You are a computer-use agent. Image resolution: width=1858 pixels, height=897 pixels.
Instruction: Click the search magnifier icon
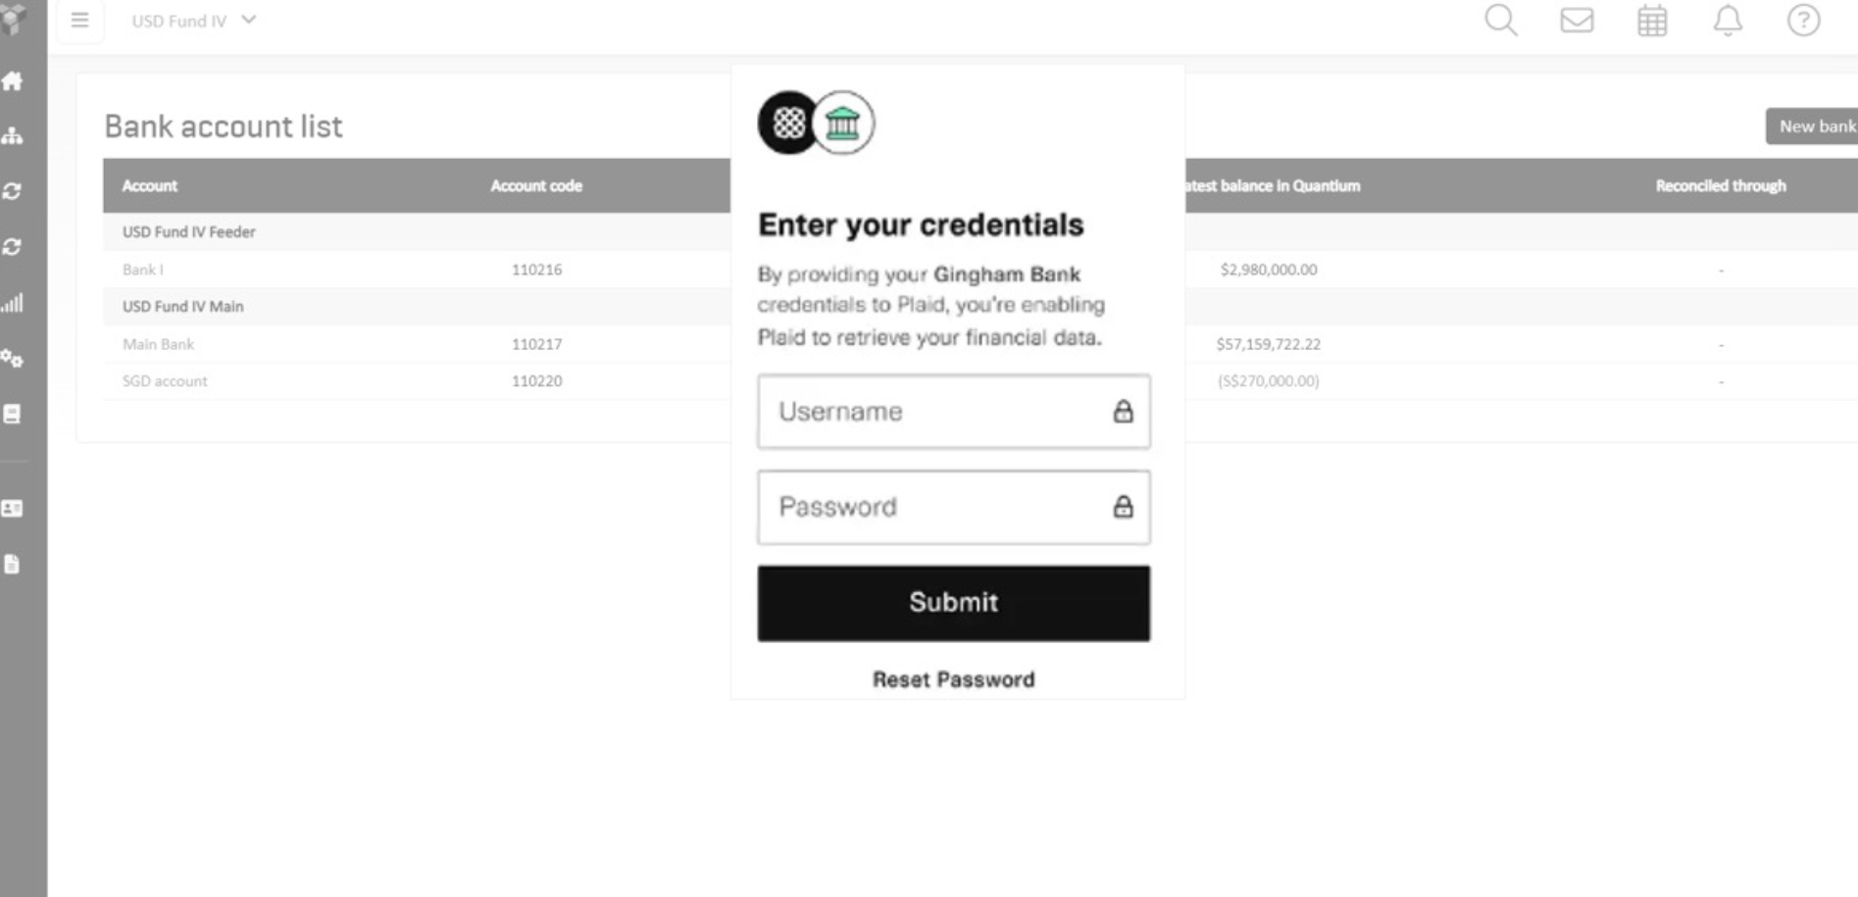1500,21
